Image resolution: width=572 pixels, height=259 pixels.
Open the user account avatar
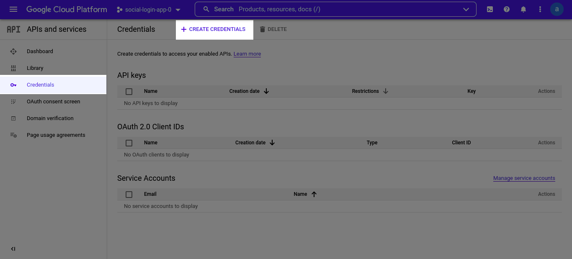tap(557, 9)
